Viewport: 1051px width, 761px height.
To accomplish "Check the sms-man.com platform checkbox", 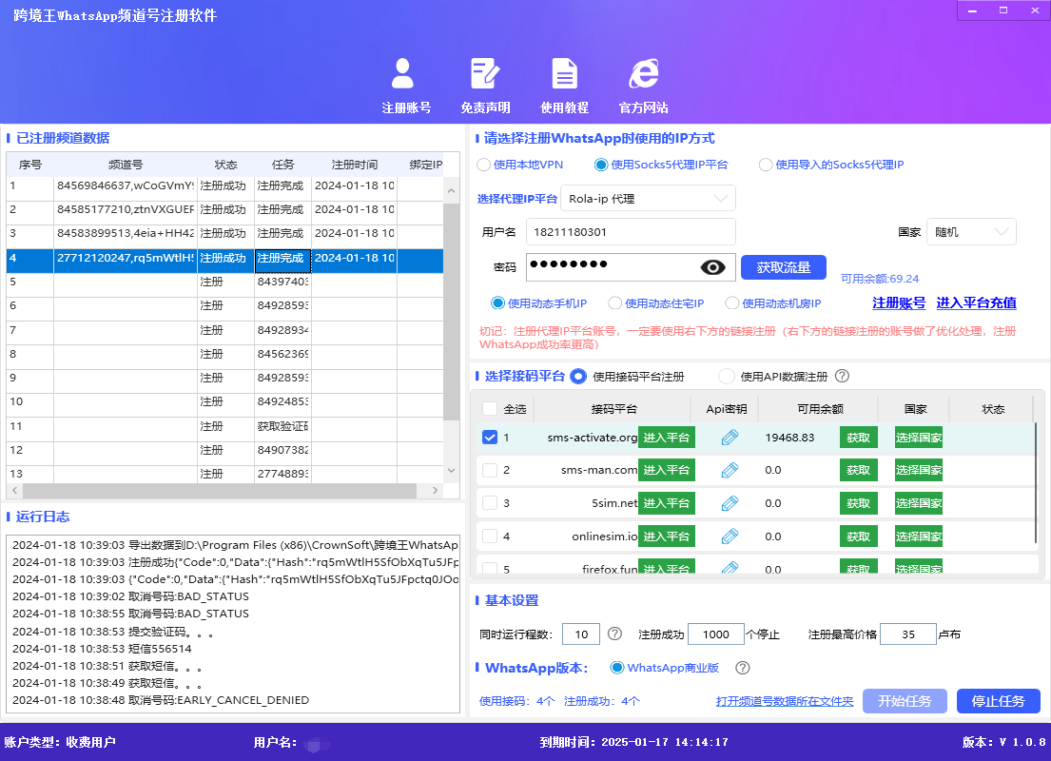I will point(491,470).
